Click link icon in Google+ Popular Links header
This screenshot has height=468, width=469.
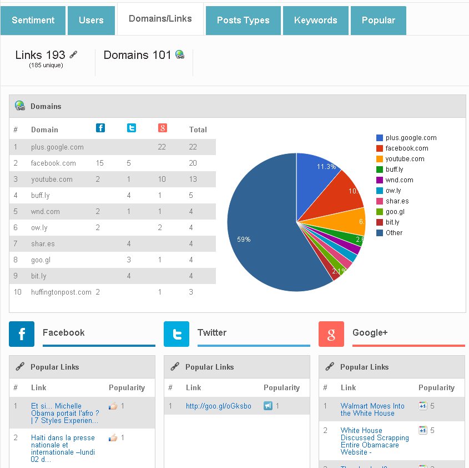(x=330, y=366)
